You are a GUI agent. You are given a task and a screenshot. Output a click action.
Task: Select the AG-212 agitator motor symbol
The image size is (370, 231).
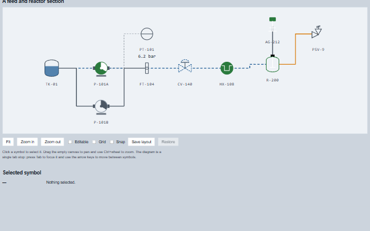pyautogui.click(x=272, y=19)
